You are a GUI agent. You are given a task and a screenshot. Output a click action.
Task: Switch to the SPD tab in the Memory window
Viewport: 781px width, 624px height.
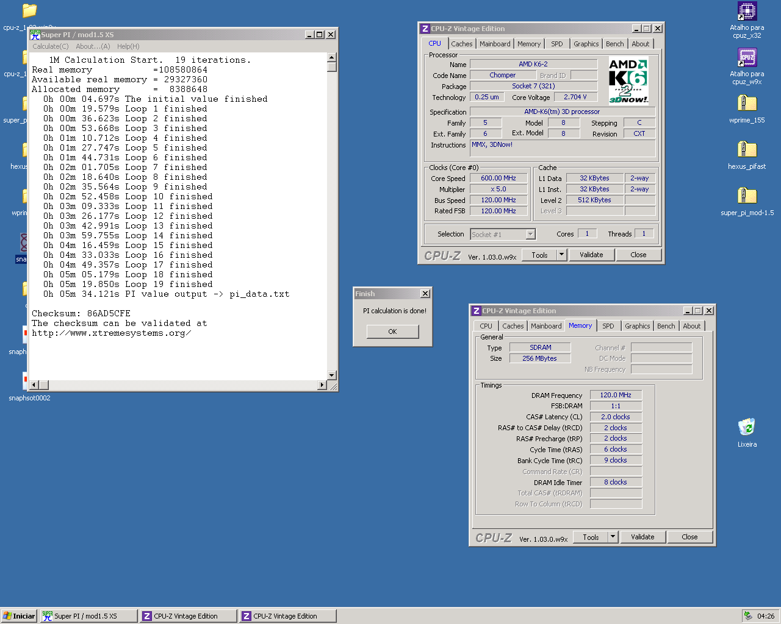[608, 325]
